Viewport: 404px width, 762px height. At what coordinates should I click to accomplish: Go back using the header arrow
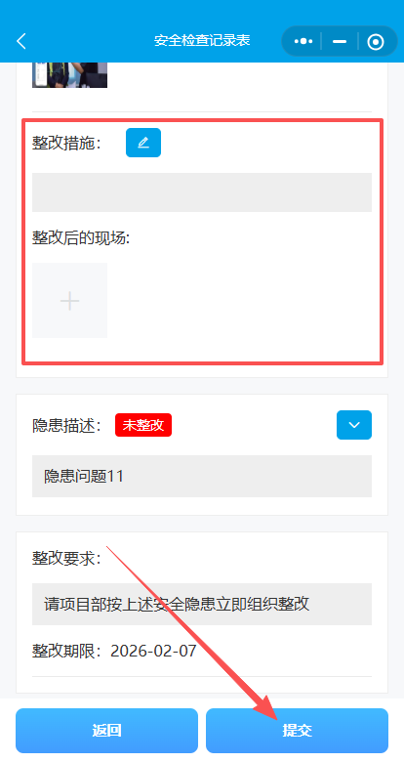(21, 41)
